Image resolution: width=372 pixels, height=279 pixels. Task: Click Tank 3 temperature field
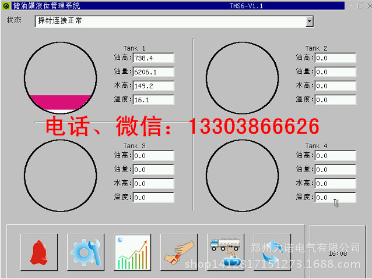coord(153,198)
